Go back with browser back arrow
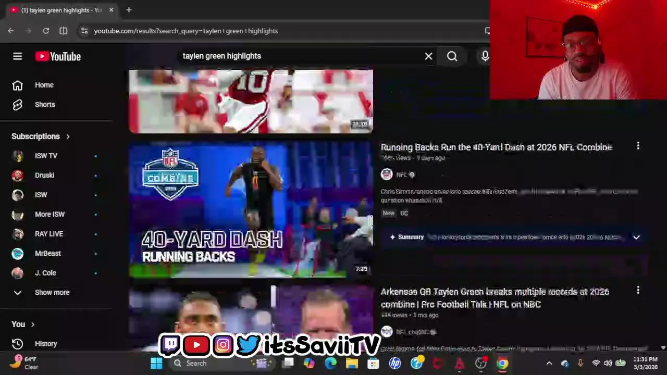The image size is (667, 375). 10,31
